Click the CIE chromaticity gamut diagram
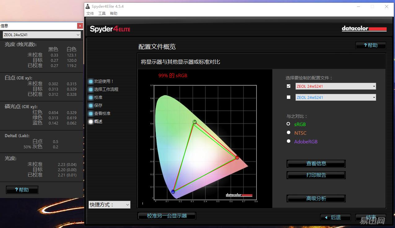Viewport: 395px width, 228px height. point(204,142)
